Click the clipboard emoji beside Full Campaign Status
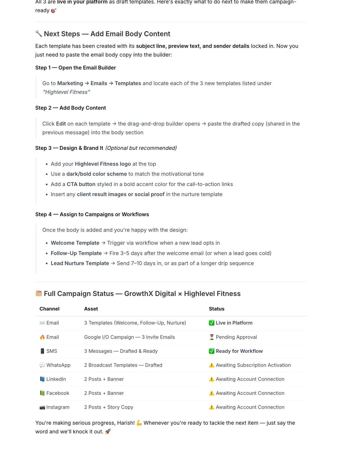This screenshot has width=355, height=463. pyautogui.click(x=39, y=293)
